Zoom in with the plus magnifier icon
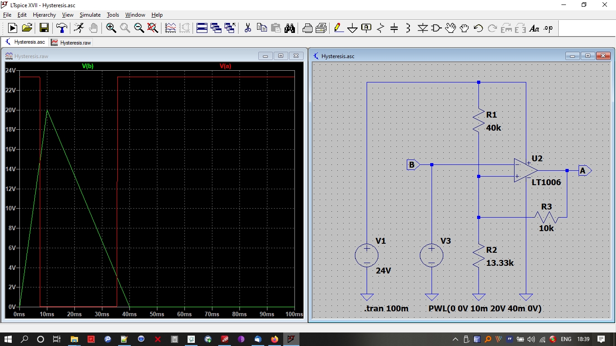 click(x=111, y=28)
